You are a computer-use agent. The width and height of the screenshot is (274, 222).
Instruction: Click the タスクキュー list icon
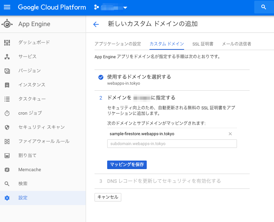click(x=7, y=99)
